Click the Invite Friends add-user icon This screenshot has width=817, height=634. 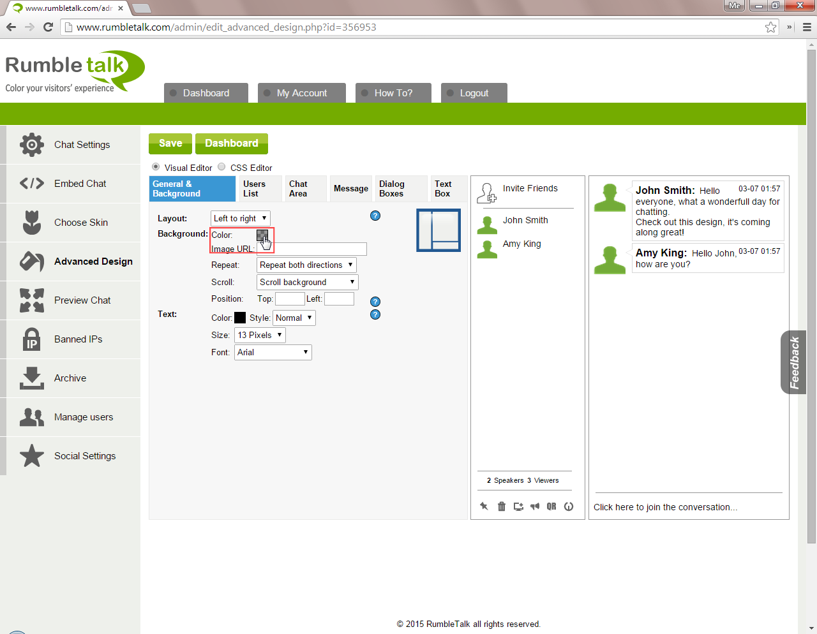487,193
